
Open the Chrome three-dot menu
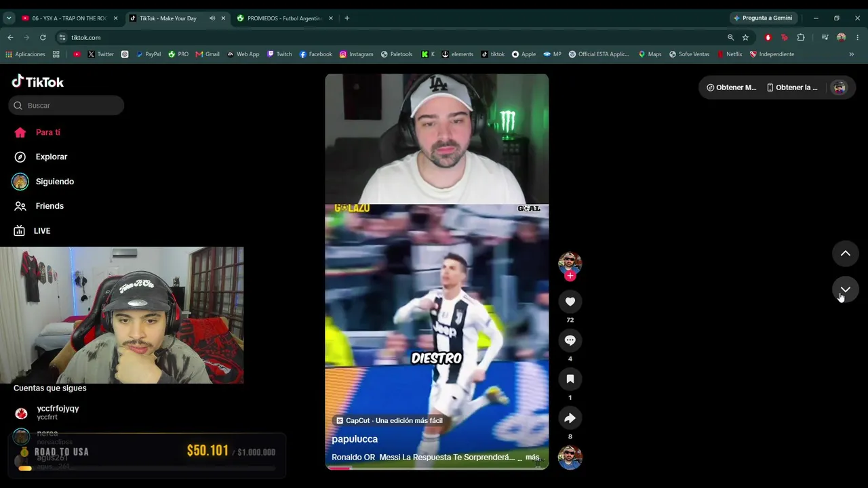tap(858, 37)
